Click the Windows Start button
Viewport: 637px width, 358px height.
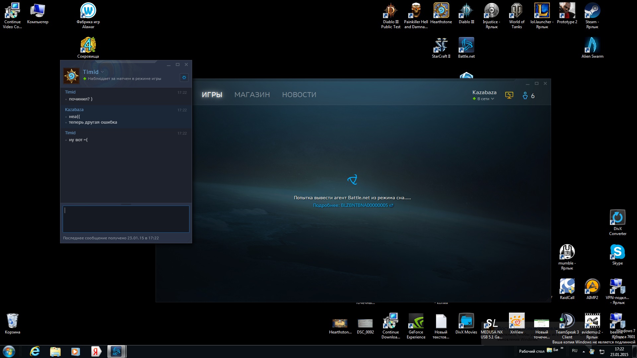tap(9, 351)
